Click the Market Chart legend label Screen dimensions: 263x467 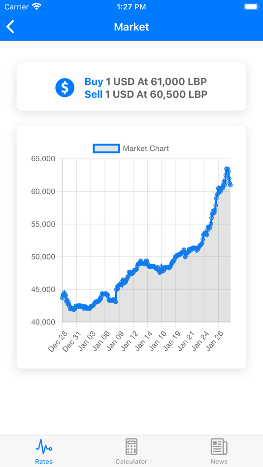146,148
